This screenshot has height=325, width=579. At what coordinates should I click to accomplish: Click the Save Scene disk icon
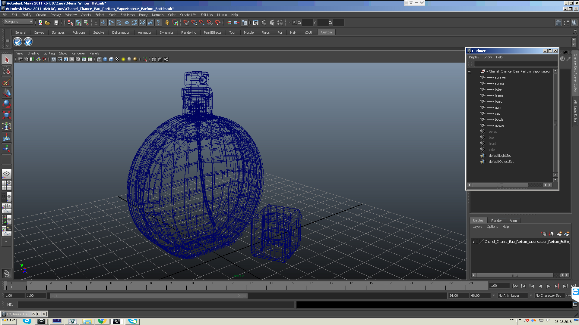(56, 23)
